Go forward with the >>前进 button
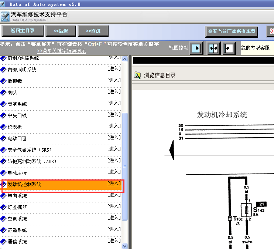The width and height of the screenshot is (274, 249). click(x=93, y=31)
